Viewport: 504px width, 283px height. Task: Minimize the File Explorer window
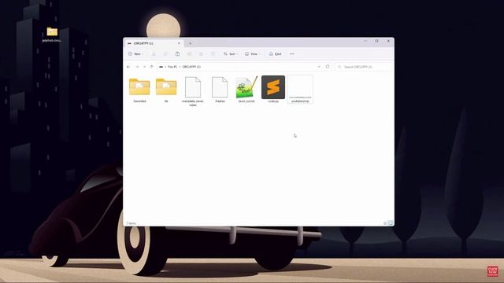[x=365, y=41]
